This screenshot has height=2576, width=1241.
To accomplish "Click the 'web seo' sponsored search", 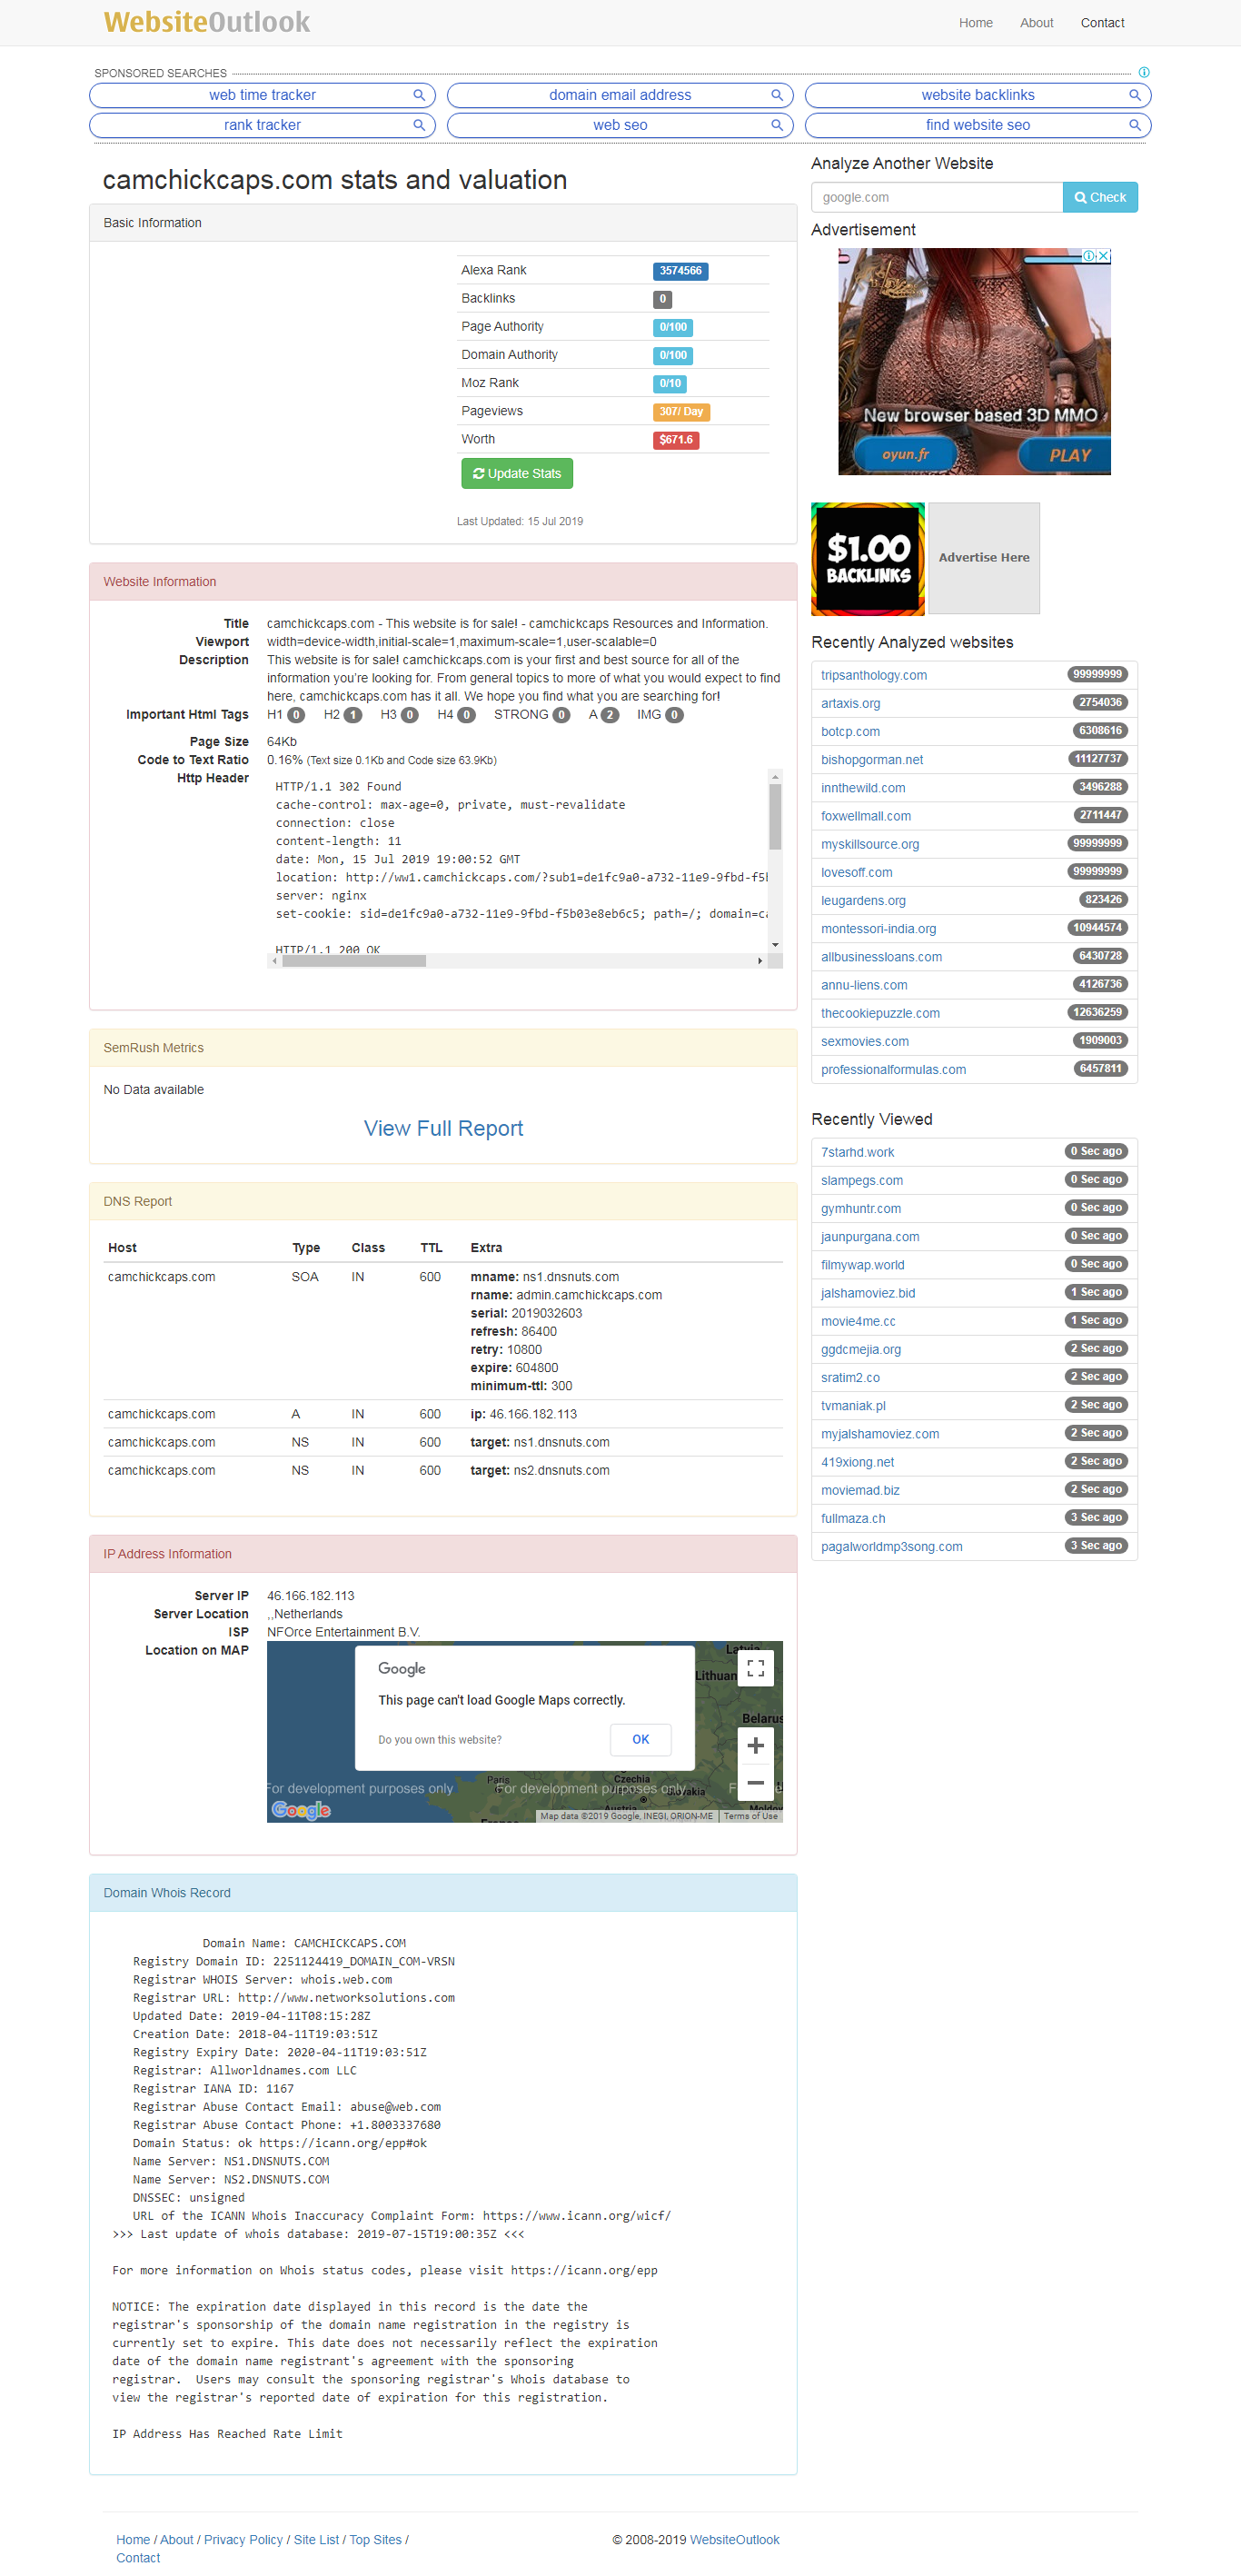I will (x=620, y=125).
